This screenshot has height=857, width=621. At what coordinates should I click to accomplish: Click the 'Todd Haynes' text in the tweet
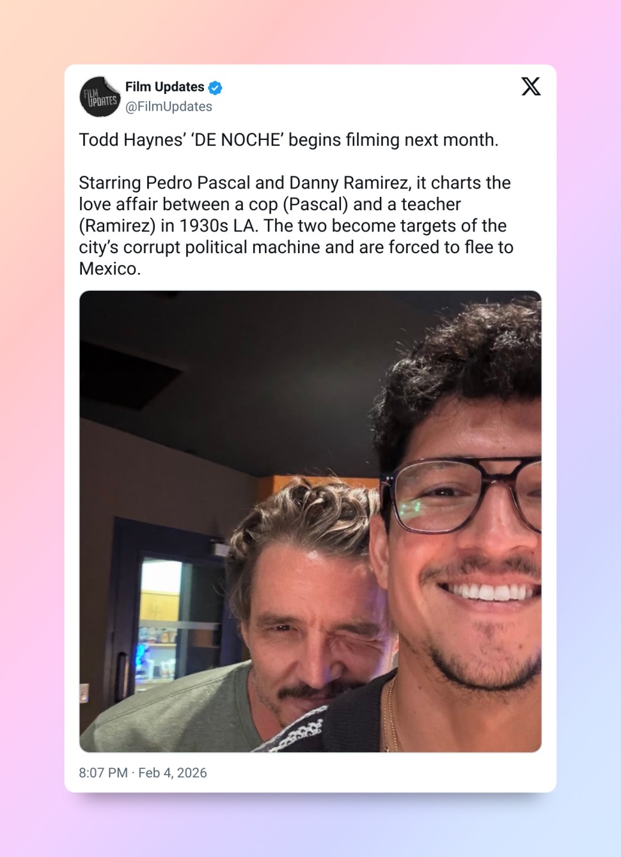(x=132, y=140)
